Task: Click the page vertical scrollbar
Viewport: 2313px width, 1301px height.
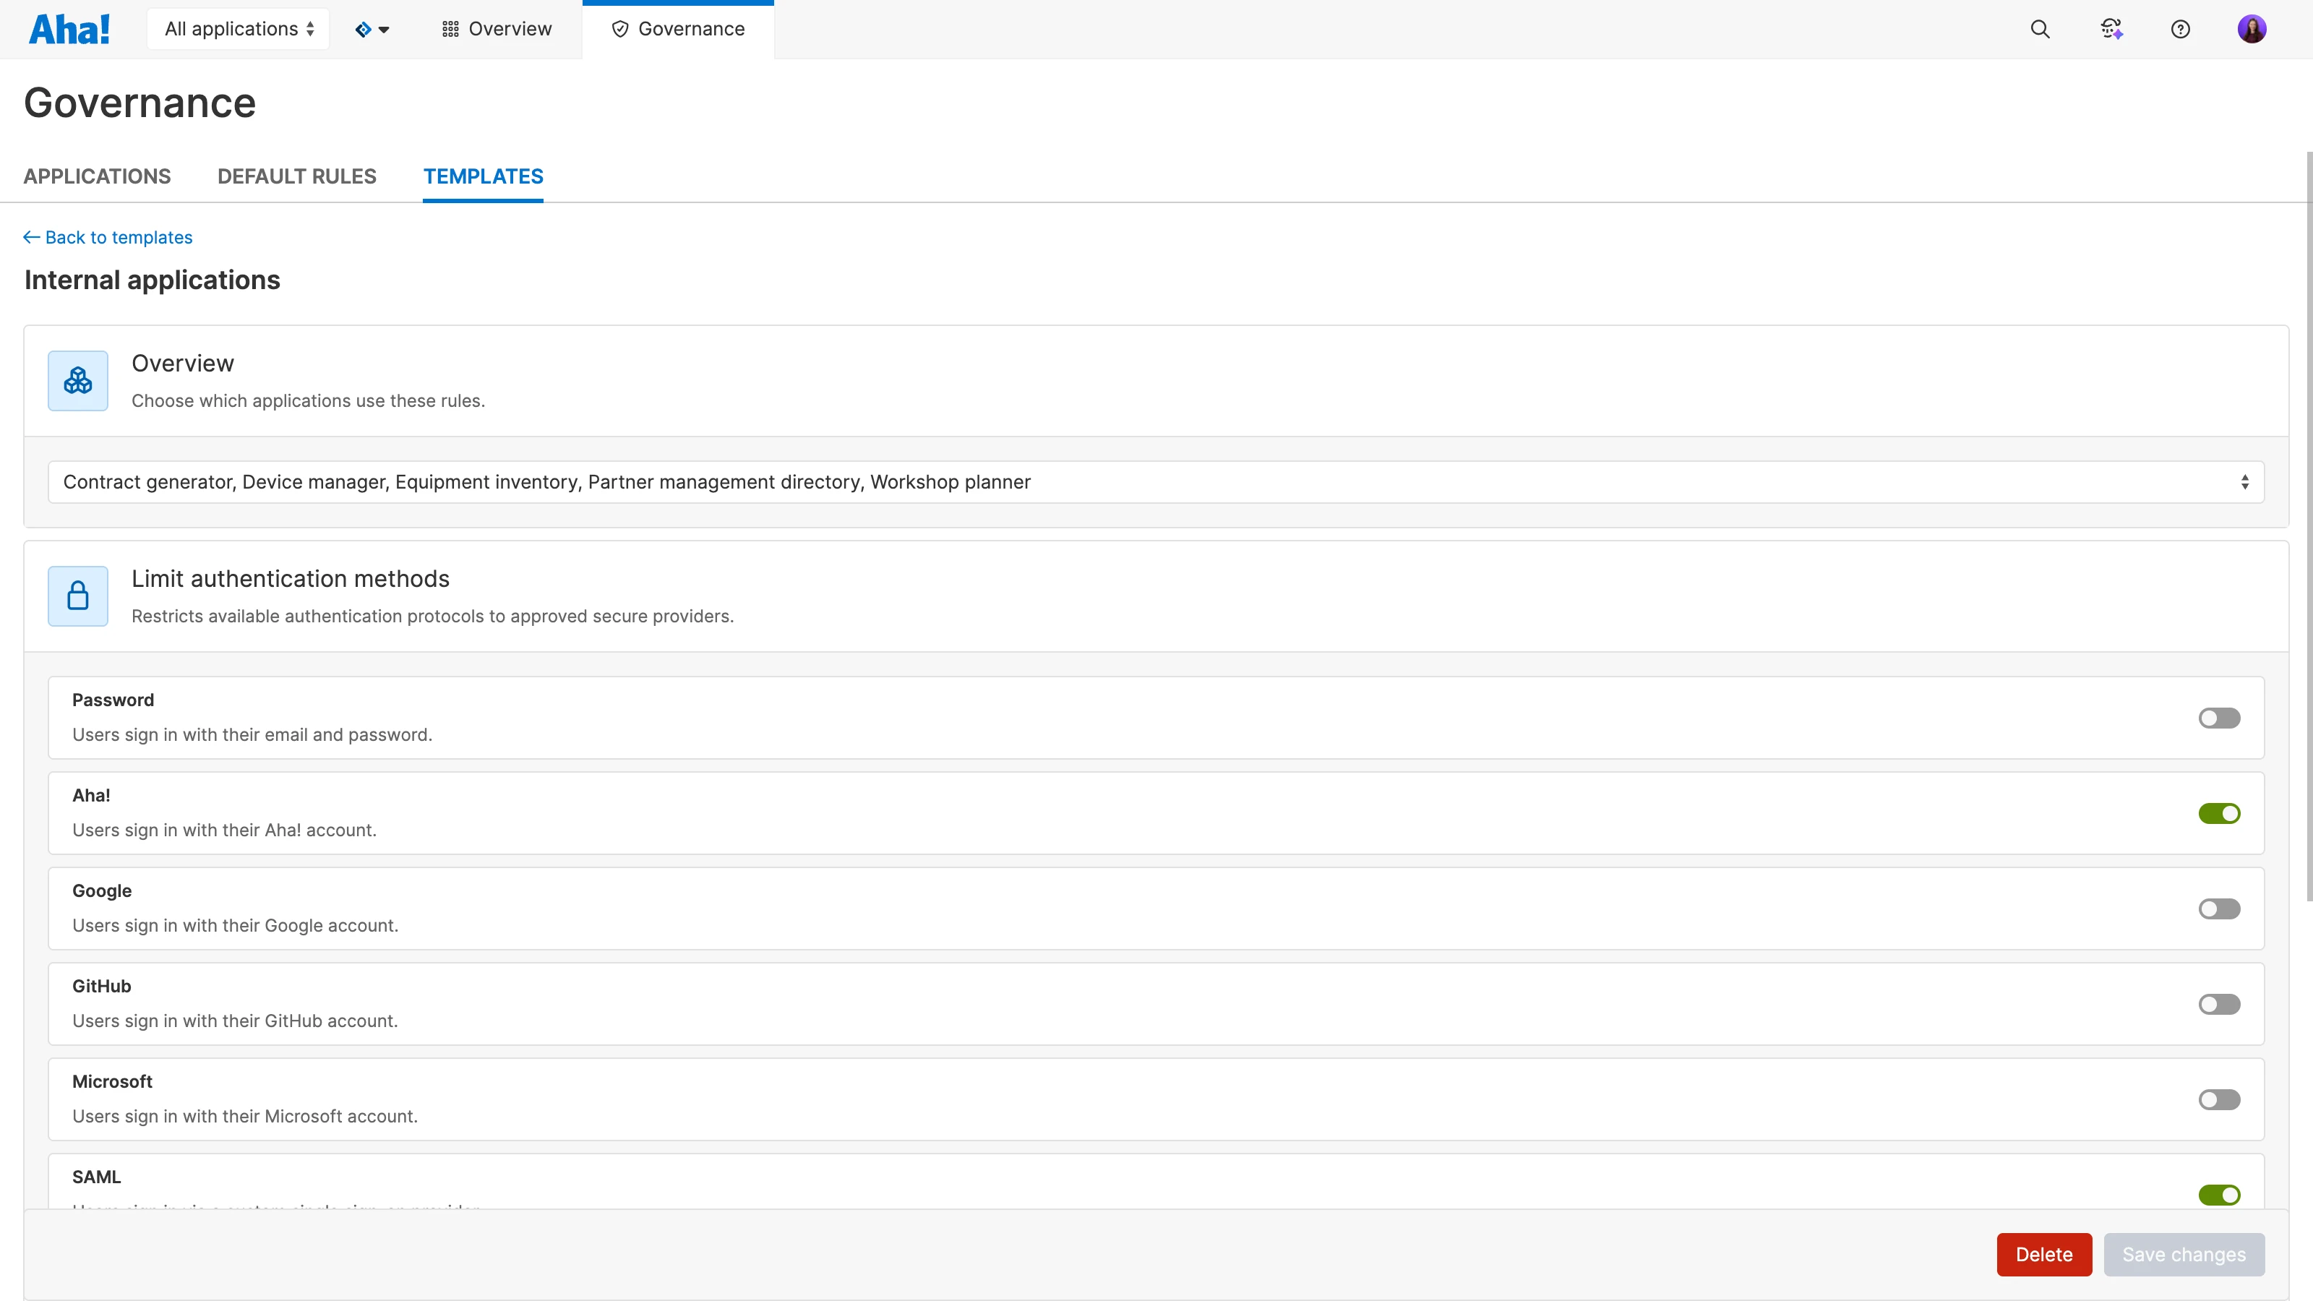Action: tap(2309, 526)
